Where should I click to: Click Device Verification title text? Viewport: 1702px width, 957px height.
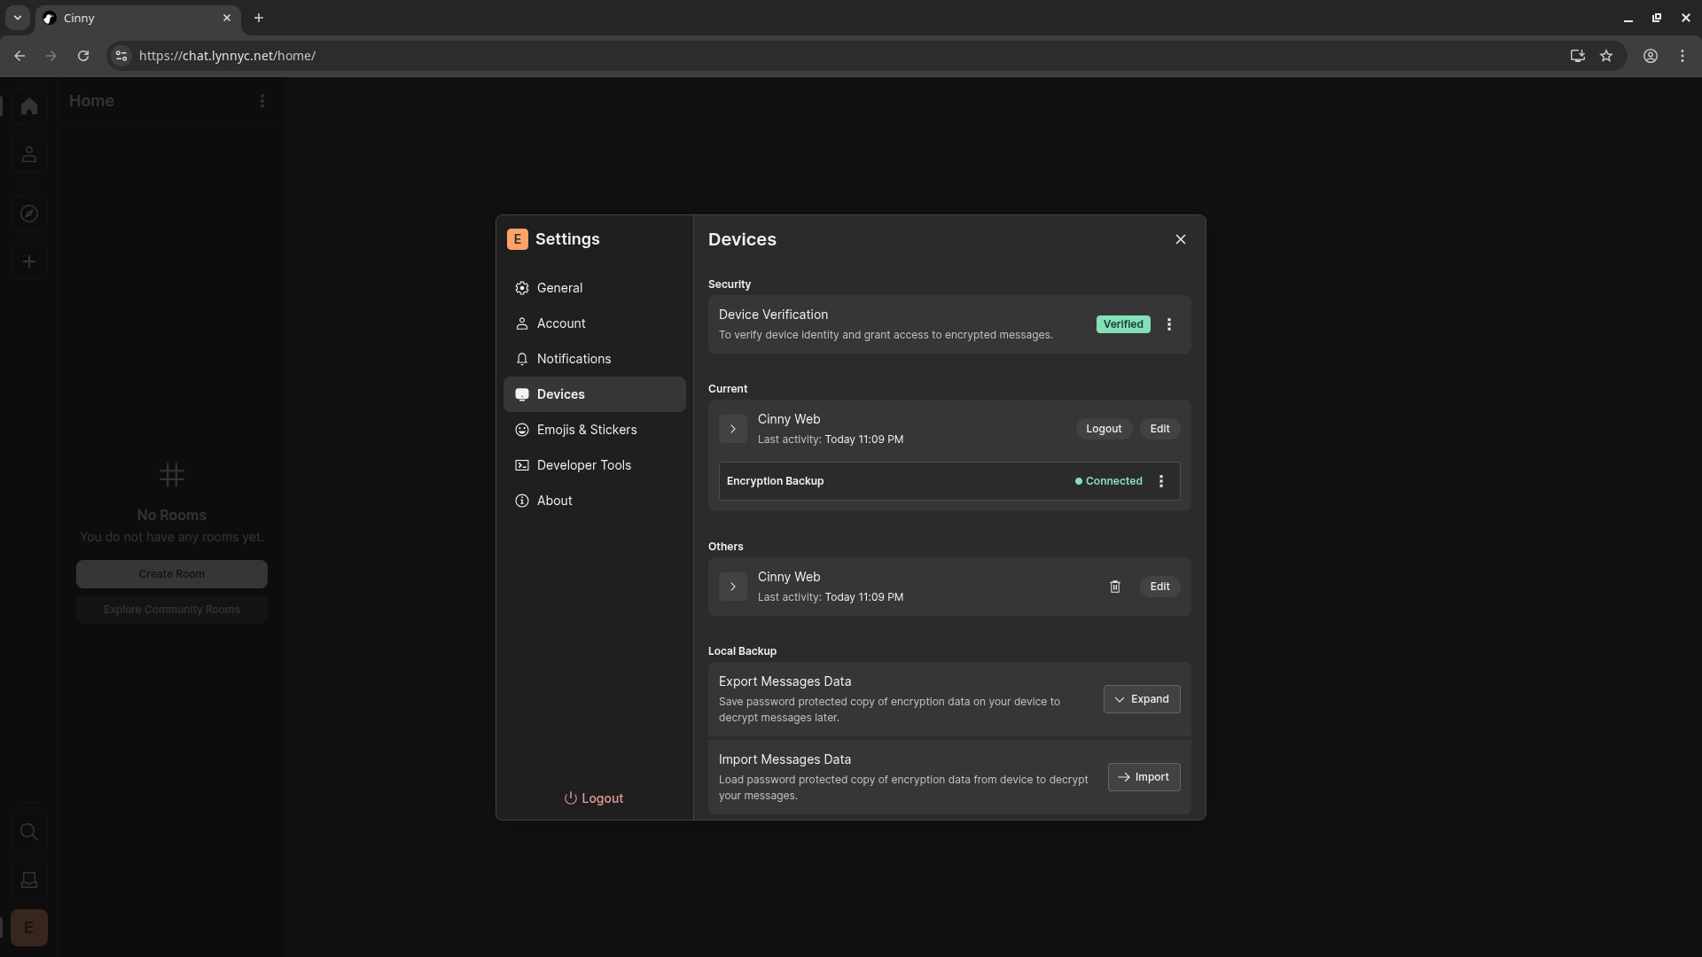tap(774, 315)
